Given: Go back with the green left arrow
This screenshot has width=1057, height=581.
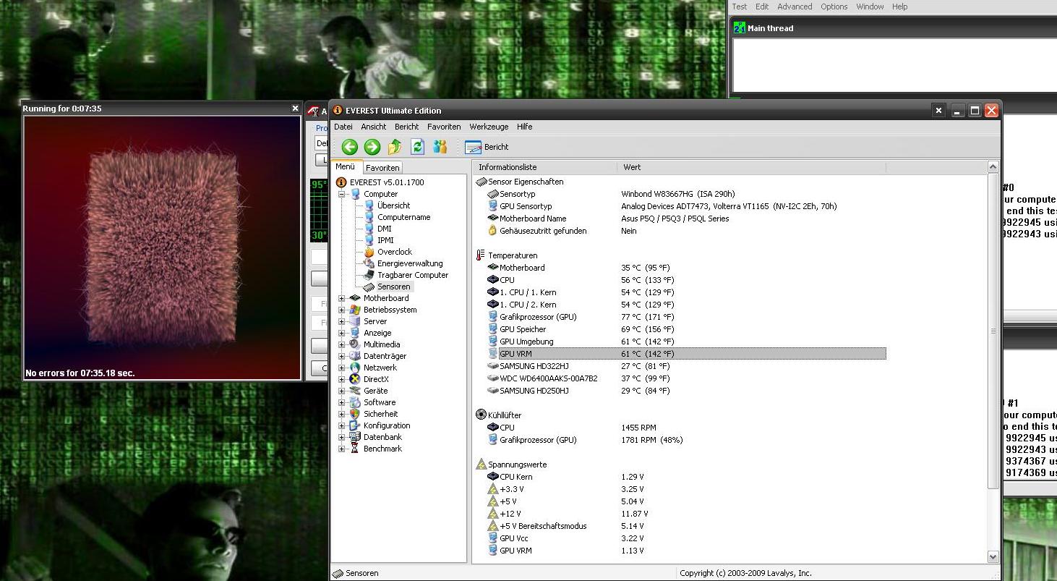Looking at the screenshot, I should click(x=350, y=147).
